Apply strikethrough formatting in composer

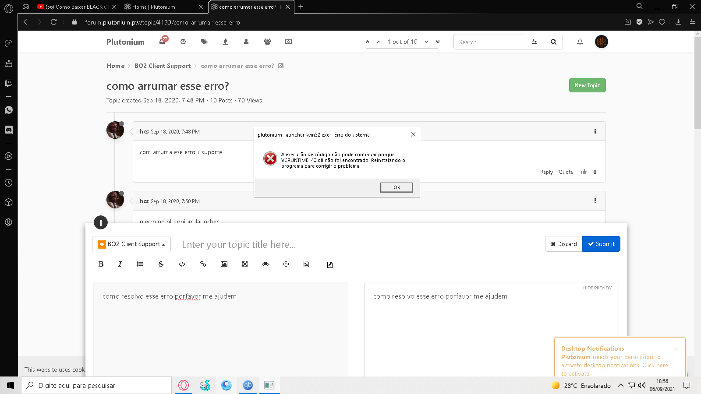click(161, 264)
